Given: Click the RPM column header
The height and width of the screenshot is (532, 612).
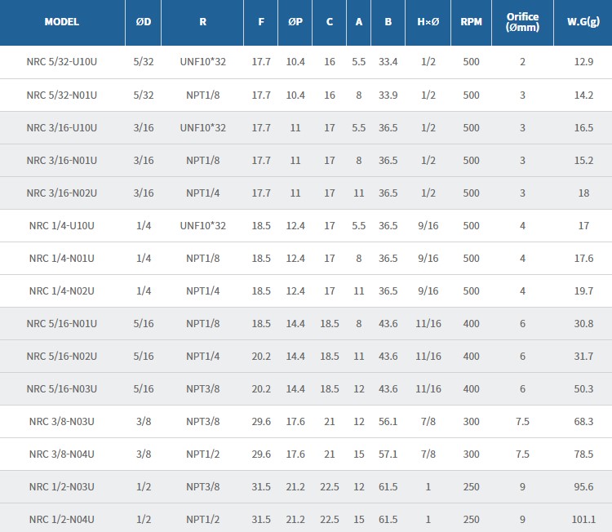Looking at the screenshot, I should tap(471, 22).
